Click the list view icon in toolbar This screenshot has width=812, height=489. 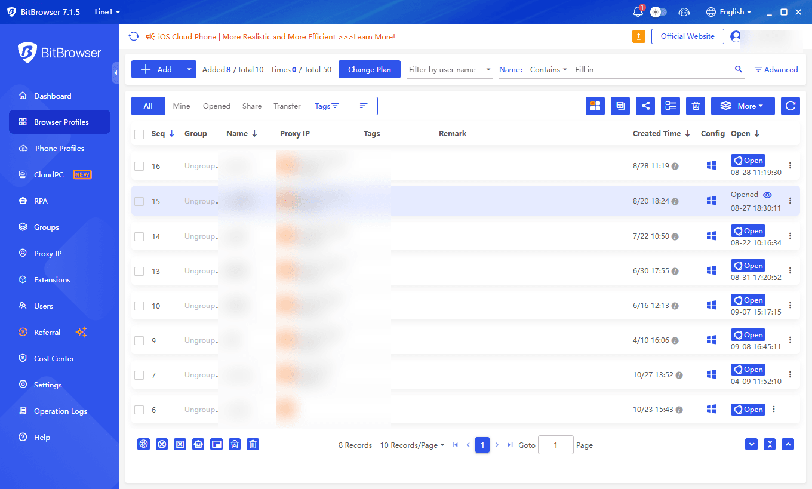point(670,106)
